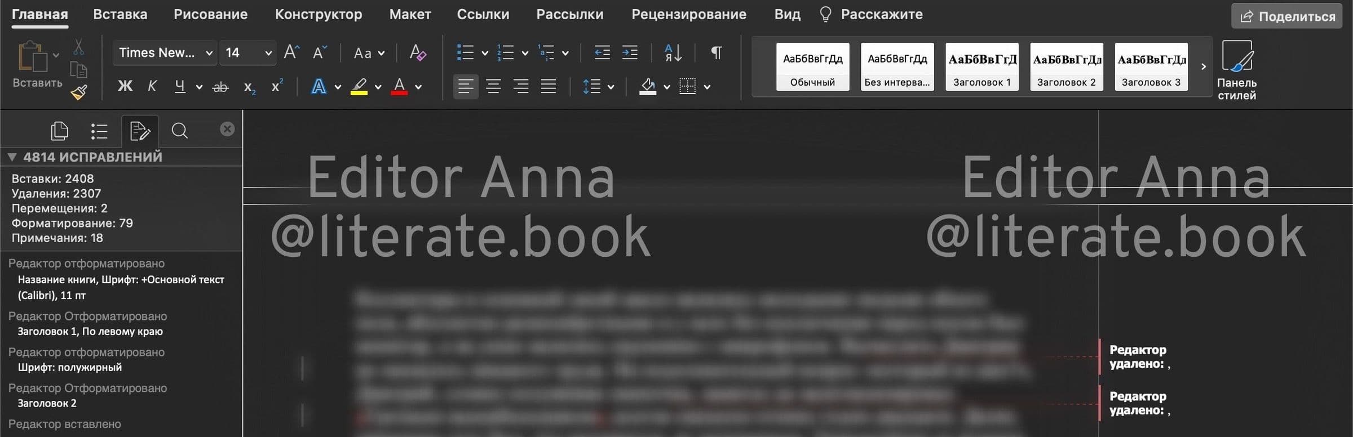Switch to the Рецензирование tab
The height and width of the screenshot is (437, 1353).
pos(688,15)
